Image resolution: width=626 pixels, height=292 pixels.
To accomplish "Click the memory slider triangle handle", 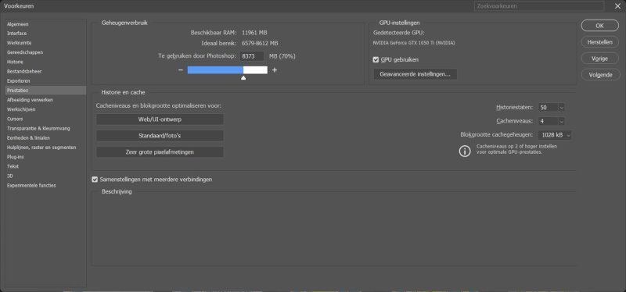I will point(243,77).
